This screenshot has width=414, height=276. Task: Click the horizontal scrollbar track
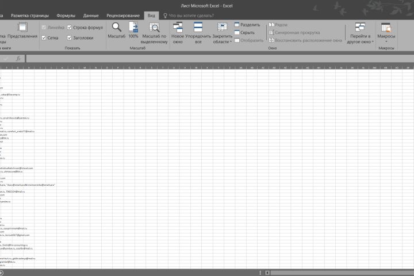[342, 273]
